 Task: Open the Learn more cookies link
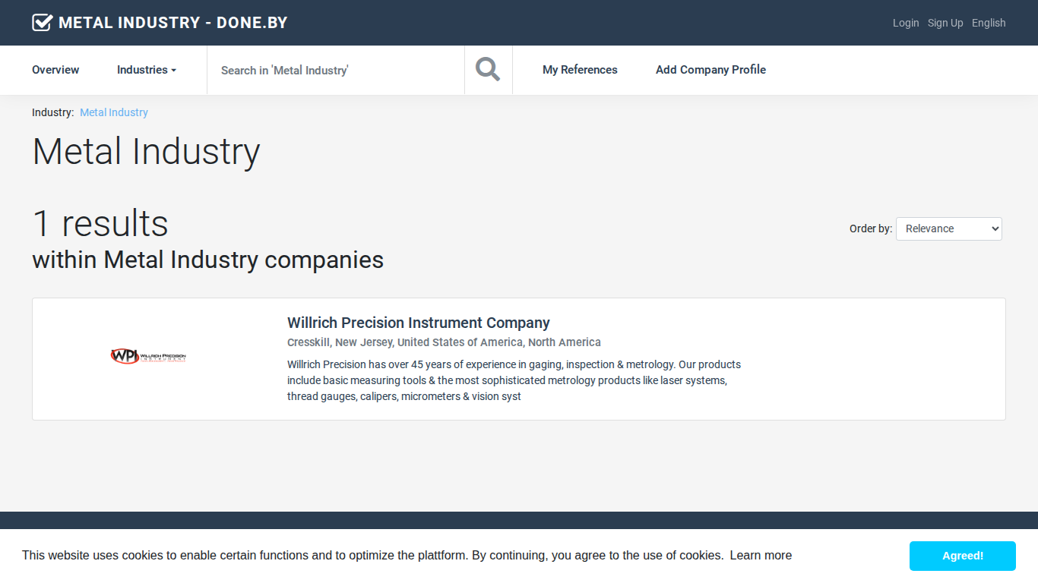click(x=761, y=556)
